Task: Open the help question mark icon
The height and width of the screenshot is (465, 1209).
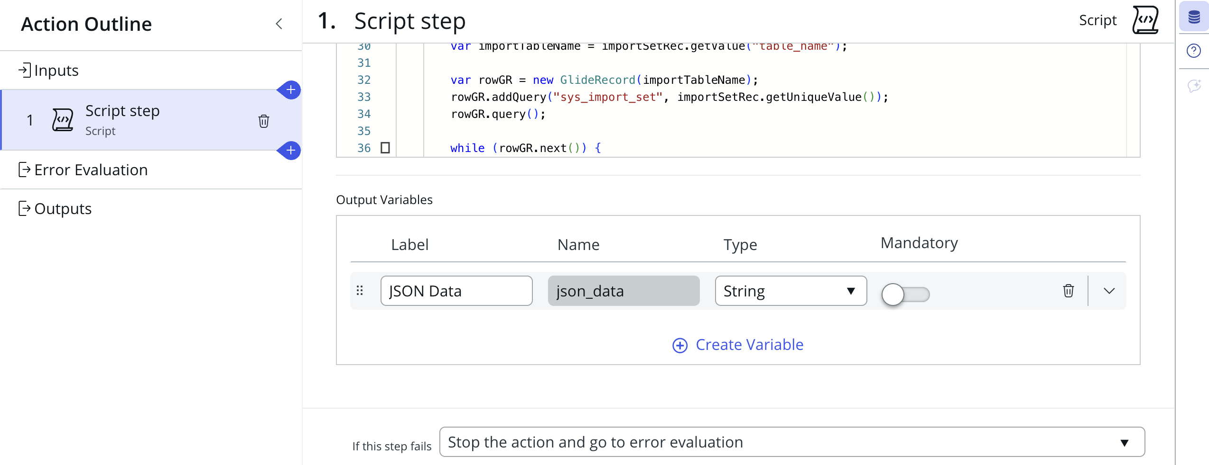Action: [1193, 51]
